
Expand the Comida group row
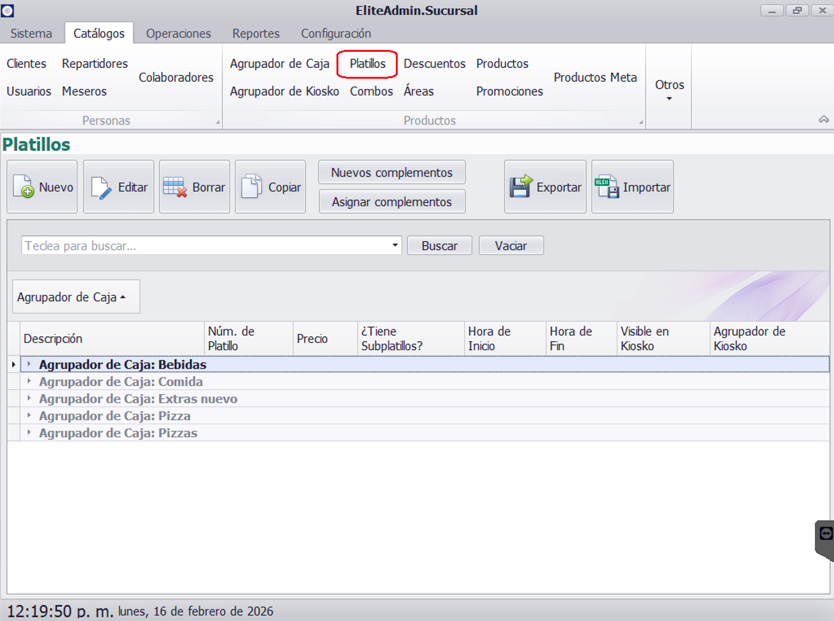point(29,382)
